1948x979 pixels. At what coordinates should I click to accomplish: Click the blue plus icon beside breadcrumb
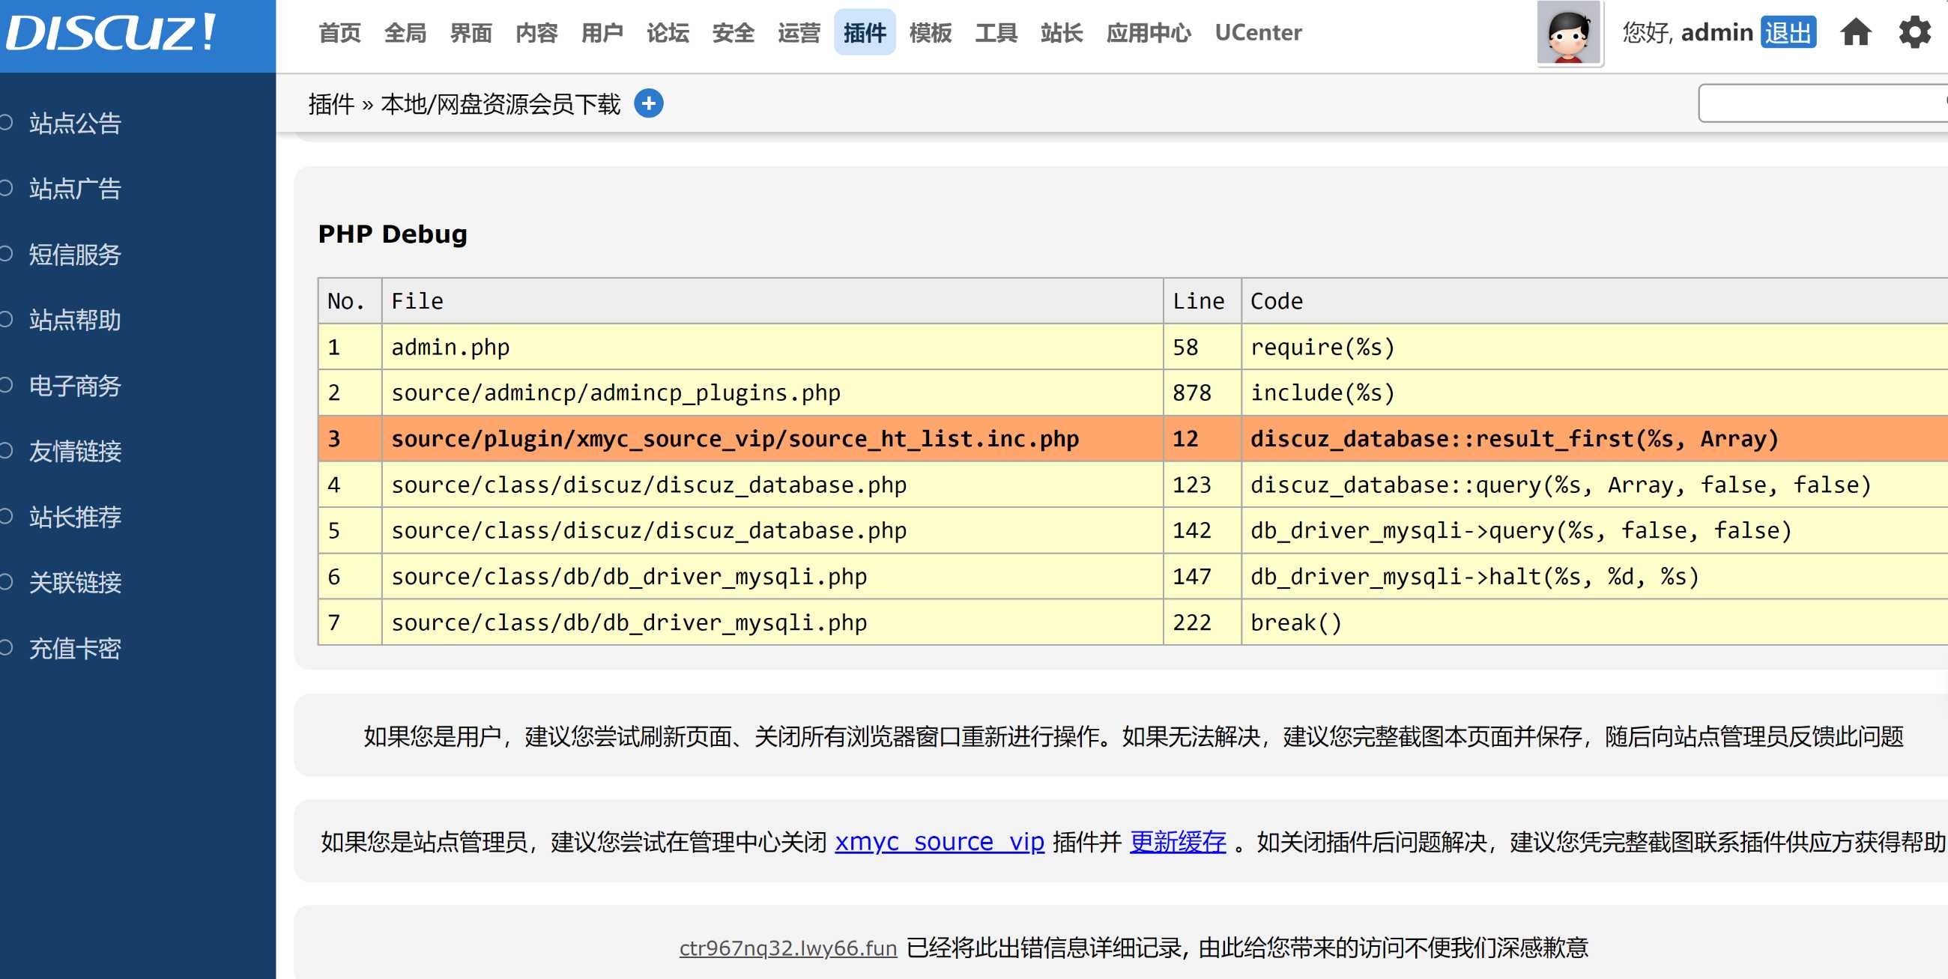pos(648,103)
